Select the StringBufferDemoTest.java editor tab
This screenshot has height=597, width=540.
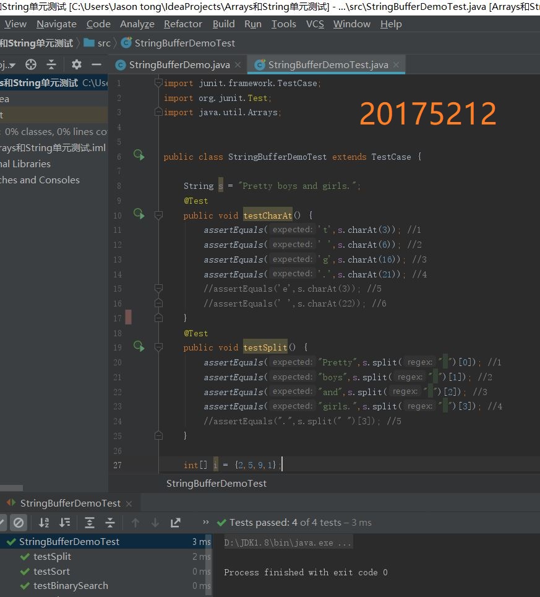pos(328,65)
